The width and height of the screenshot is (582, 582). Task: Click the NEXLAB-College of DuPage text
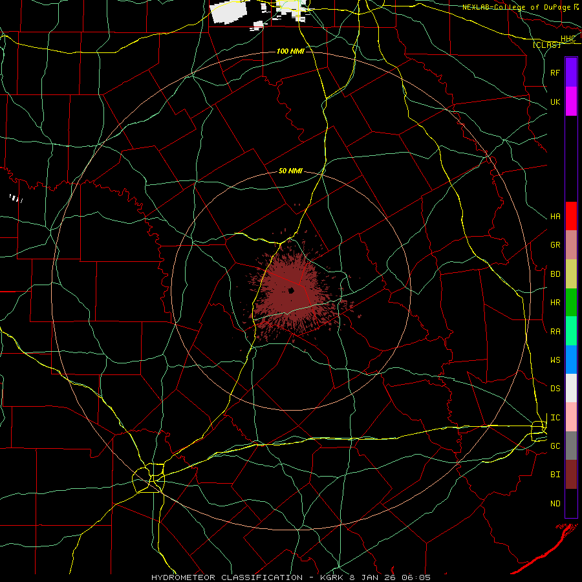click(516, 7)
